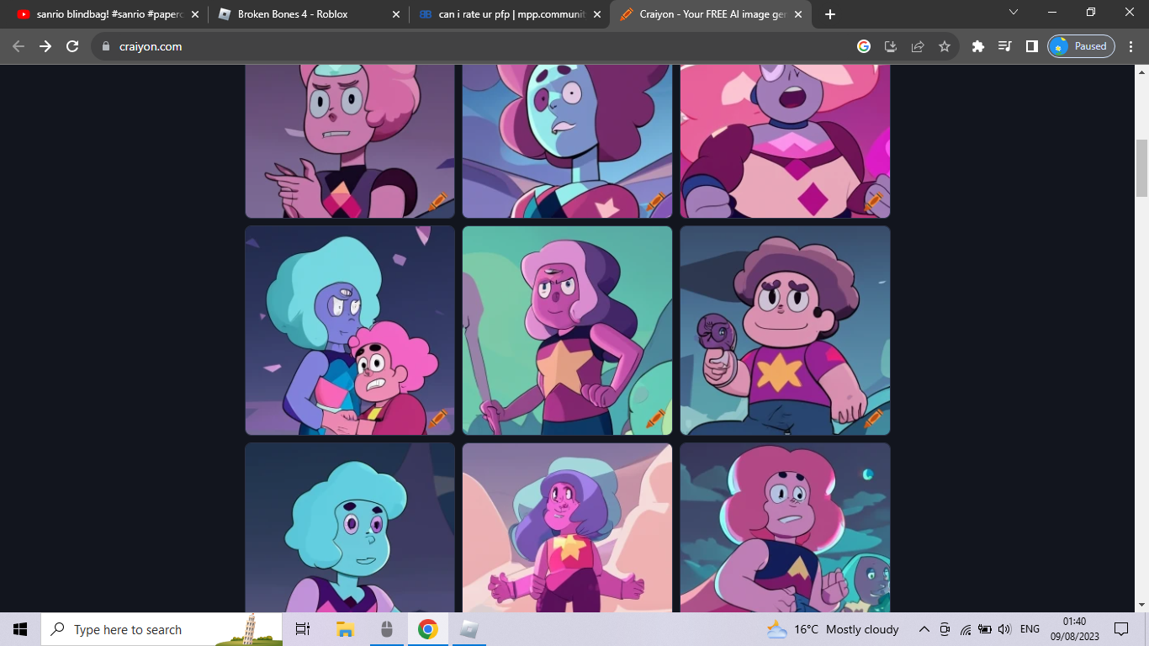Close the Broken Bones 4 - Roblox tab

tap(395, 14)
